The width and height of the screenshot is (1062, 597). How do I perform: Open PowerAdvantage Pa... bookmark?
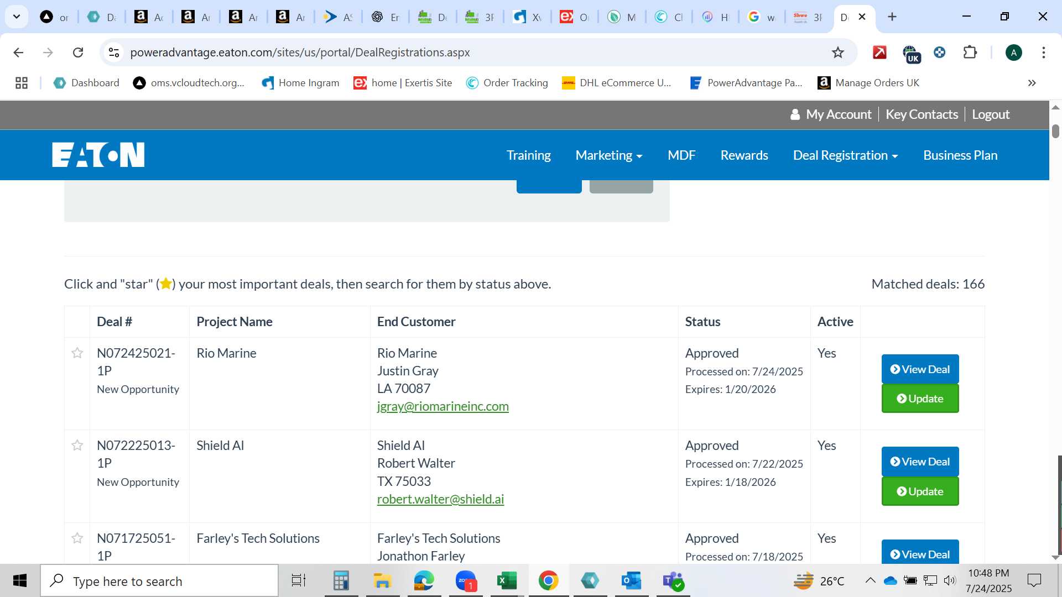(x=746, y=83)
